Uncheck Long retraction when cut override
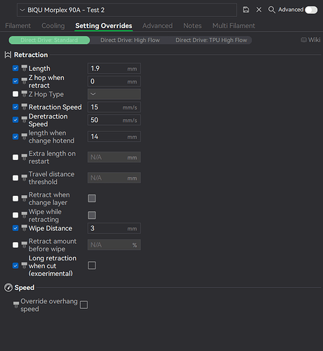Image resolution: width=323 pixels, height=351 pixels. 15,265
